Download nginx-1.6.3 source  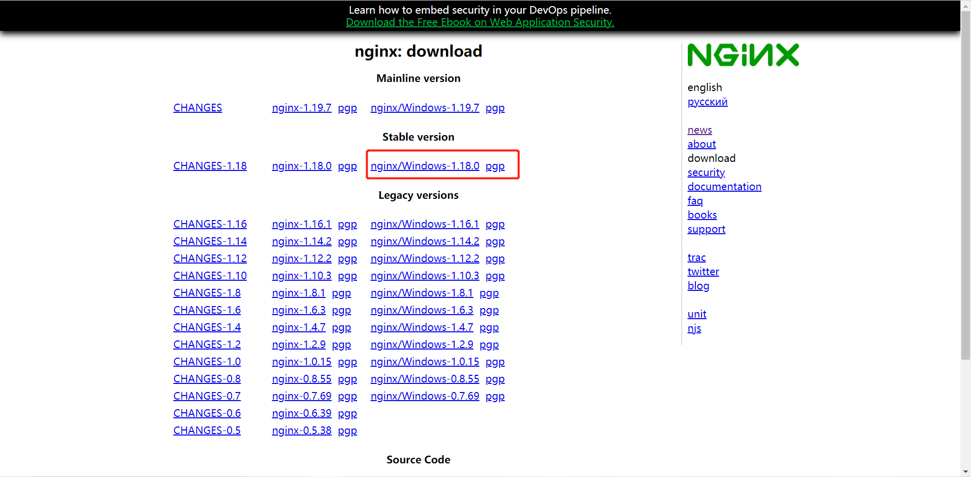pos(298,310)
